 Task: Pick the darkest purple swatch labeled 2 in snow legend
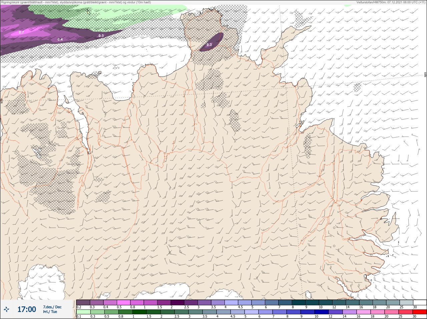[x=178, y=302]
